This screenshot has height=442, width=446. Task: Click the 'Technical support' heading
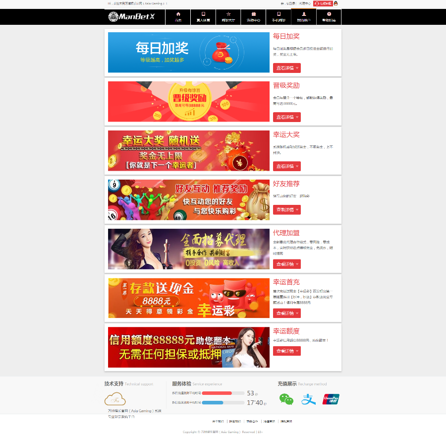pos(139,384)
